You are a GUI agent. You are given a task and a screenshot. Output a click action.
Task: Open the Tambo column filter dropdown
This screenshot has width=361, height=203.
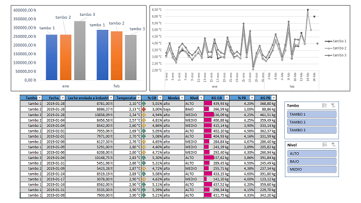(39, 98)
